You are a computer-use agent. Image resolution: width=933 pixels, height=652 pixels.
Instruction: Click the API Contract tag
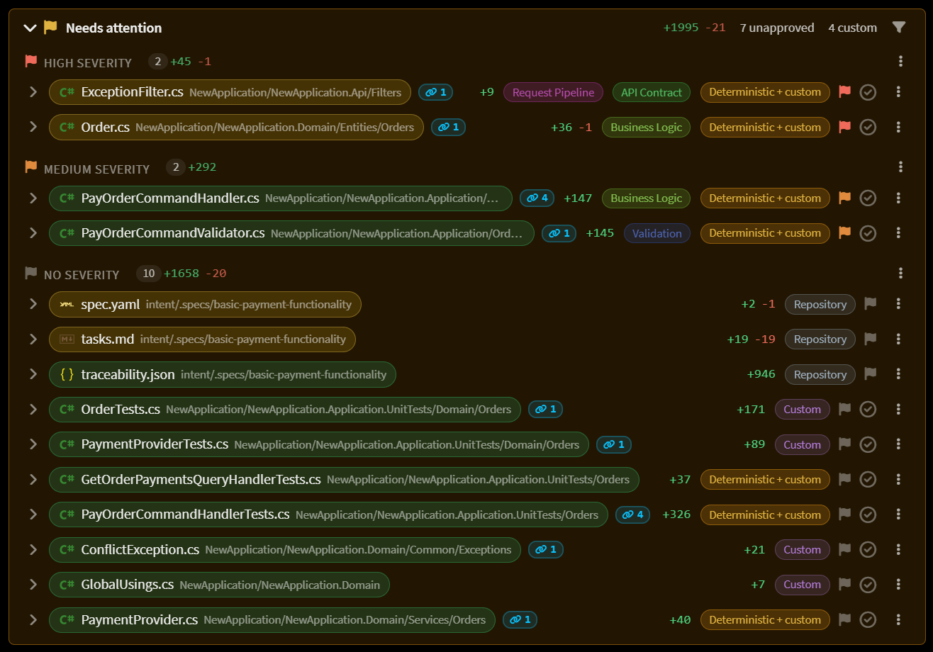click(x=652, y=92)
